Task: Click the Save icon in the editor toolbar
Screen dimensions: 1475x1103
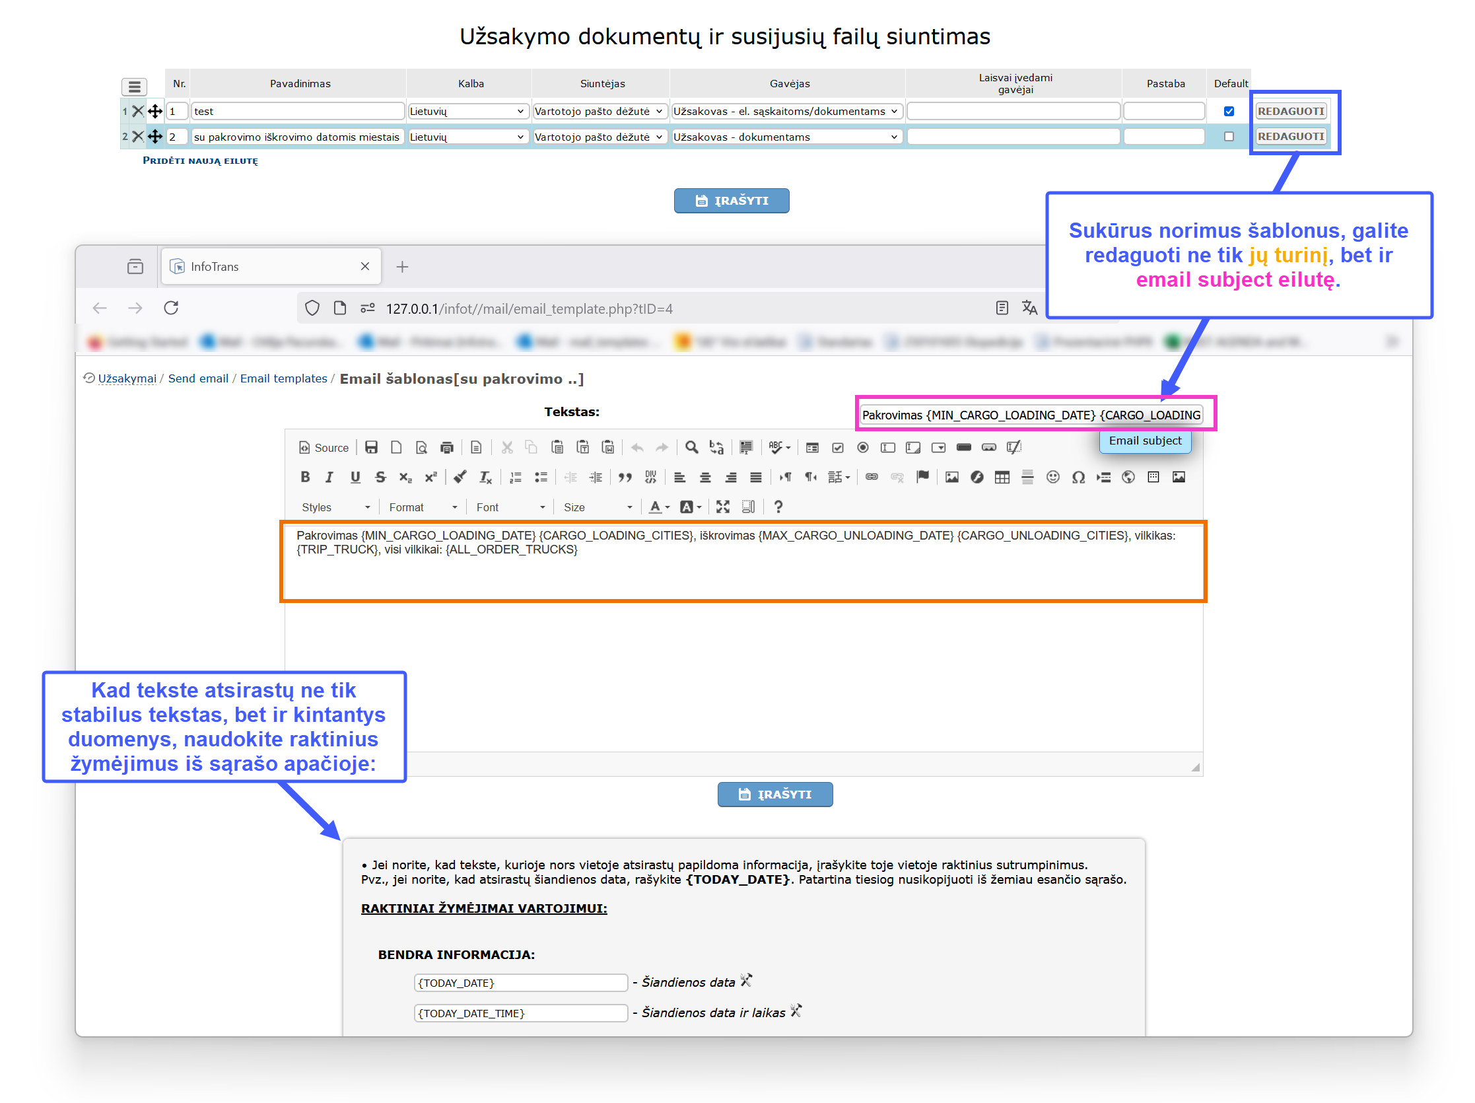Action: click(372, 447)
